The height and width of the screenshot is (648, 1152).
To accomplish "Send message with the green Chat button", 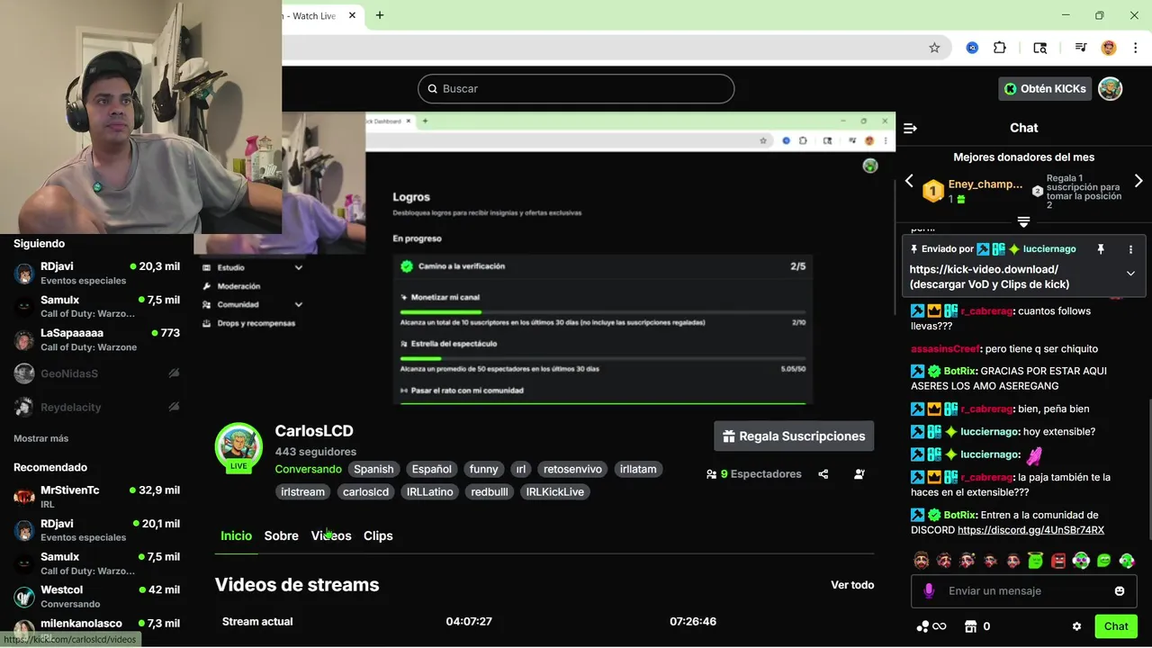I will click(1116, 626).
